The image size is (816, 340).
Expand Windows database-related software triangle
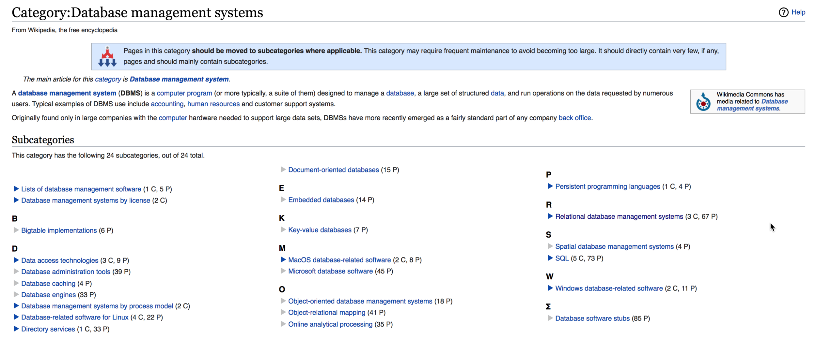550,288
